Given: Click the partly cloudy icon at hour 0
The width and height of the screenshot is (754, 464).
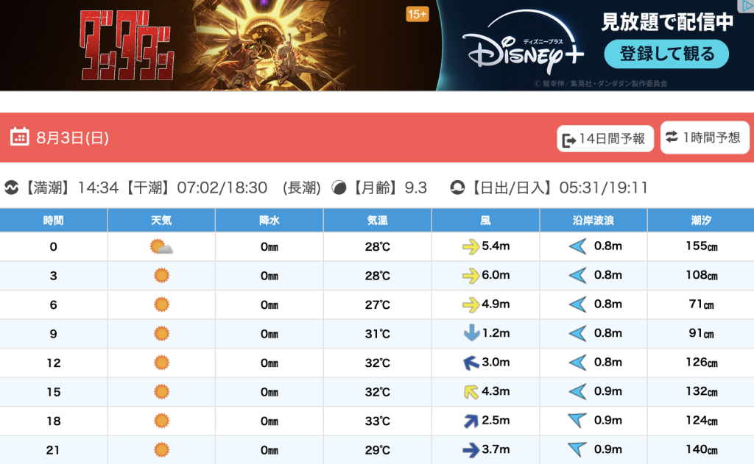Looking at the screenshot, I should tap(161, 247).
